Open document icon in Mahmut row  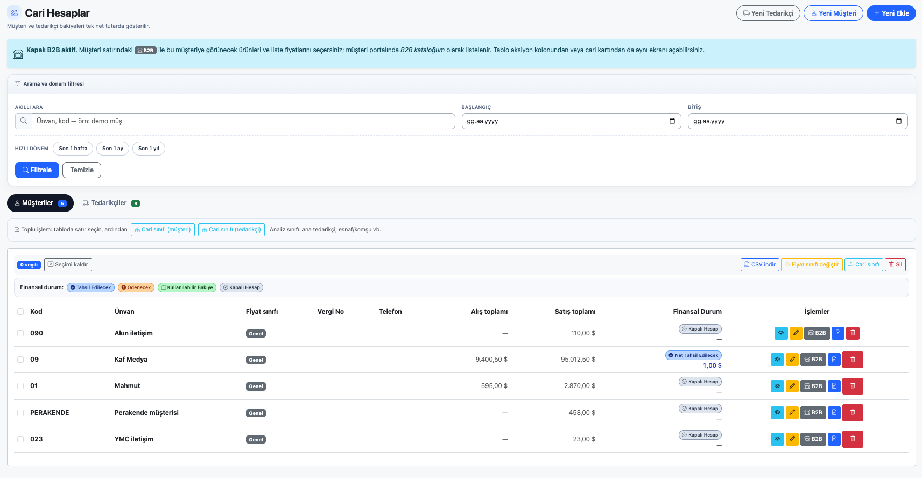click(x=834, y=386)
